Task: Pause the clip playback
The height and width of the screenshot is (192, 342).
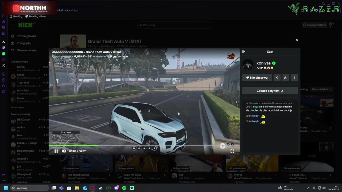Action: [x=56, y=151]
